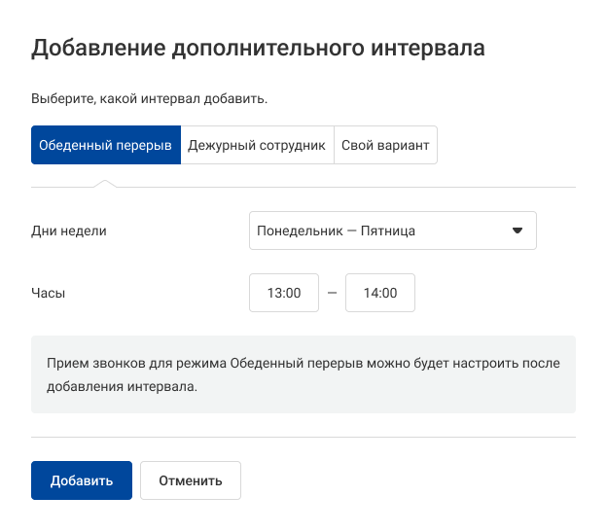Click the pointer notch under the active tab
Image resolution: width=607 pixels, height=532 pixels.
105,183
